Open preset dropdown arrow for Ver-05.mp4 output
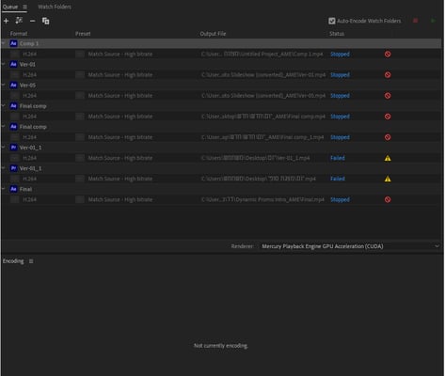Screen dimensions: 445x376 [80, 96]
